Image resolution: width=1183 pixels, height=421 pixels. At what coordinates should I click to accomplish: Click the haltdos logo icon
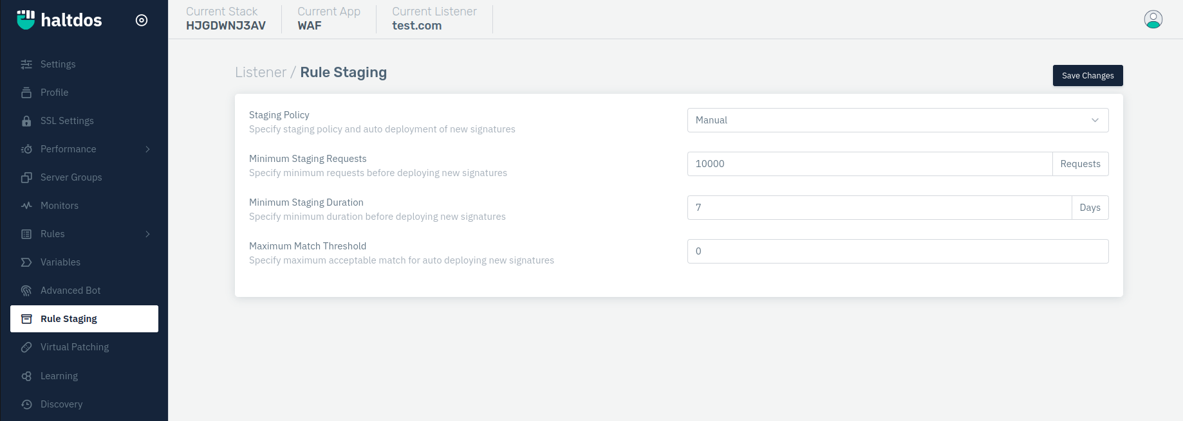(26, 20)
